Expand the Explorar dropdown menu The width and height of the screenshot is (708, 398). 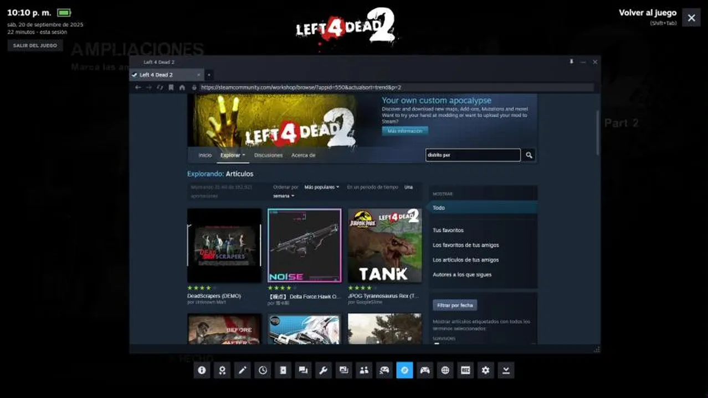pos(233,155)
